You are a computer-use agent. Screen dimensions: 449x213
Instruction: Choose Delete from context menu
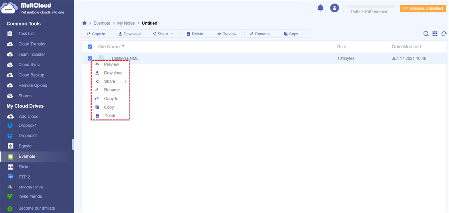pos(111,116)
